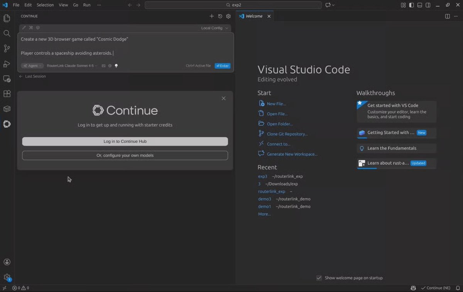Open the Edit menu

[28, 5]
